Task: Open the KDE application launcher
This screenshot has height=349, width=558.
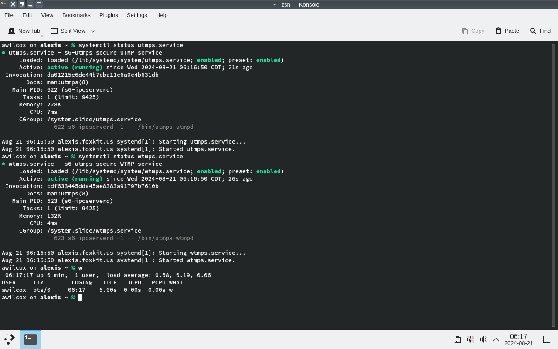Action: (x=10, y=339)
